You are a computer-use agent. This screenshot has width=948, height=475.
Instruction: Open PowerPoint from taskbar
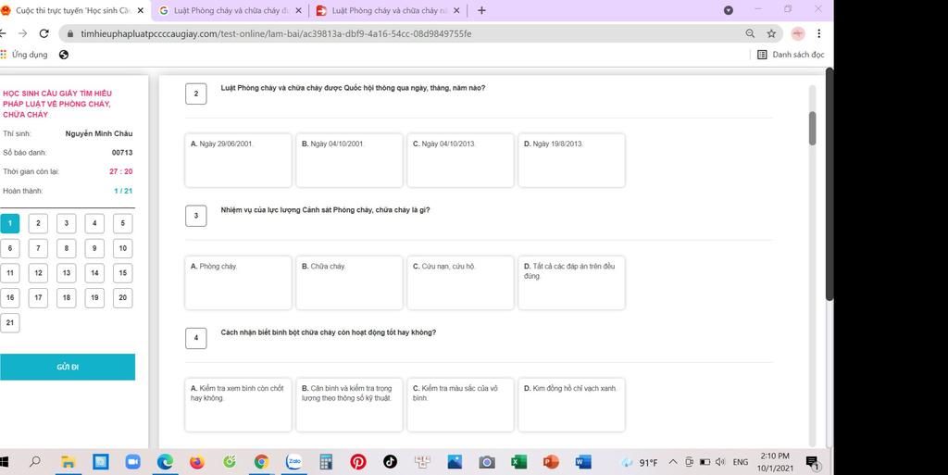click(x=551, y=462)
